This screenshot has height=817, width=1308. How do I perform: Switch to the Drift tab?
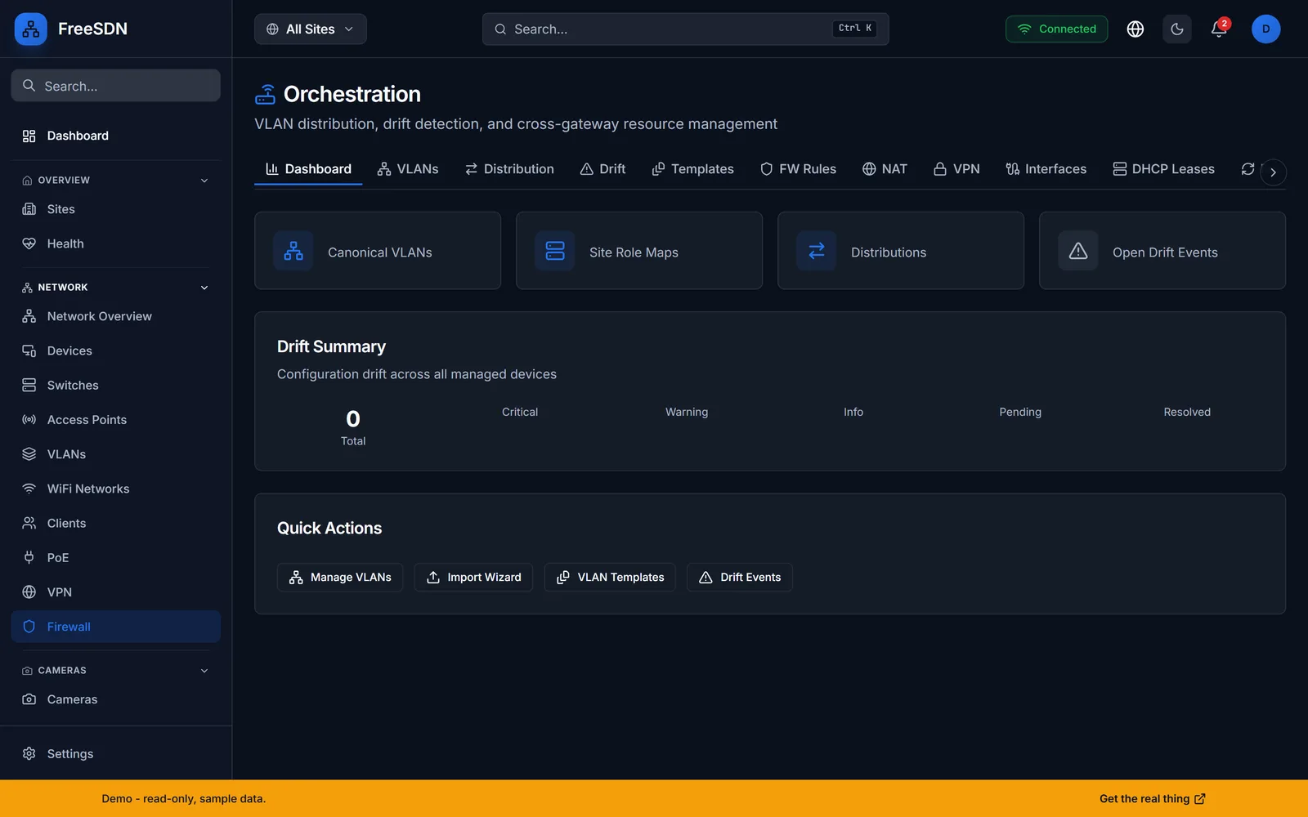tap(602, 169)
